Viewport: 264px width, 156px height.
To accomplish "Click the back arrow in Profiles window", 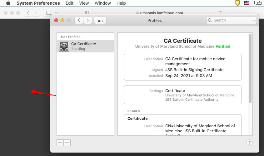I will [79, 20].
